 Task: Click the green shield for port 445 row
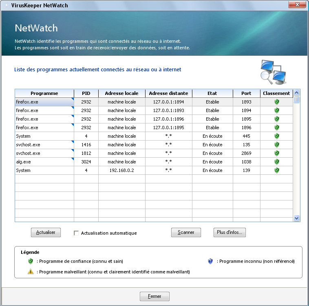coord(277,136)
